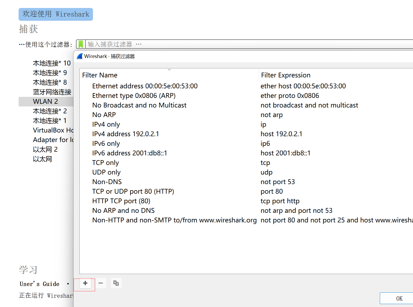Image resolution: width=413 pixels, height=307 pixels.
Task: Click the copy filter button
Action: click(116, 283)
